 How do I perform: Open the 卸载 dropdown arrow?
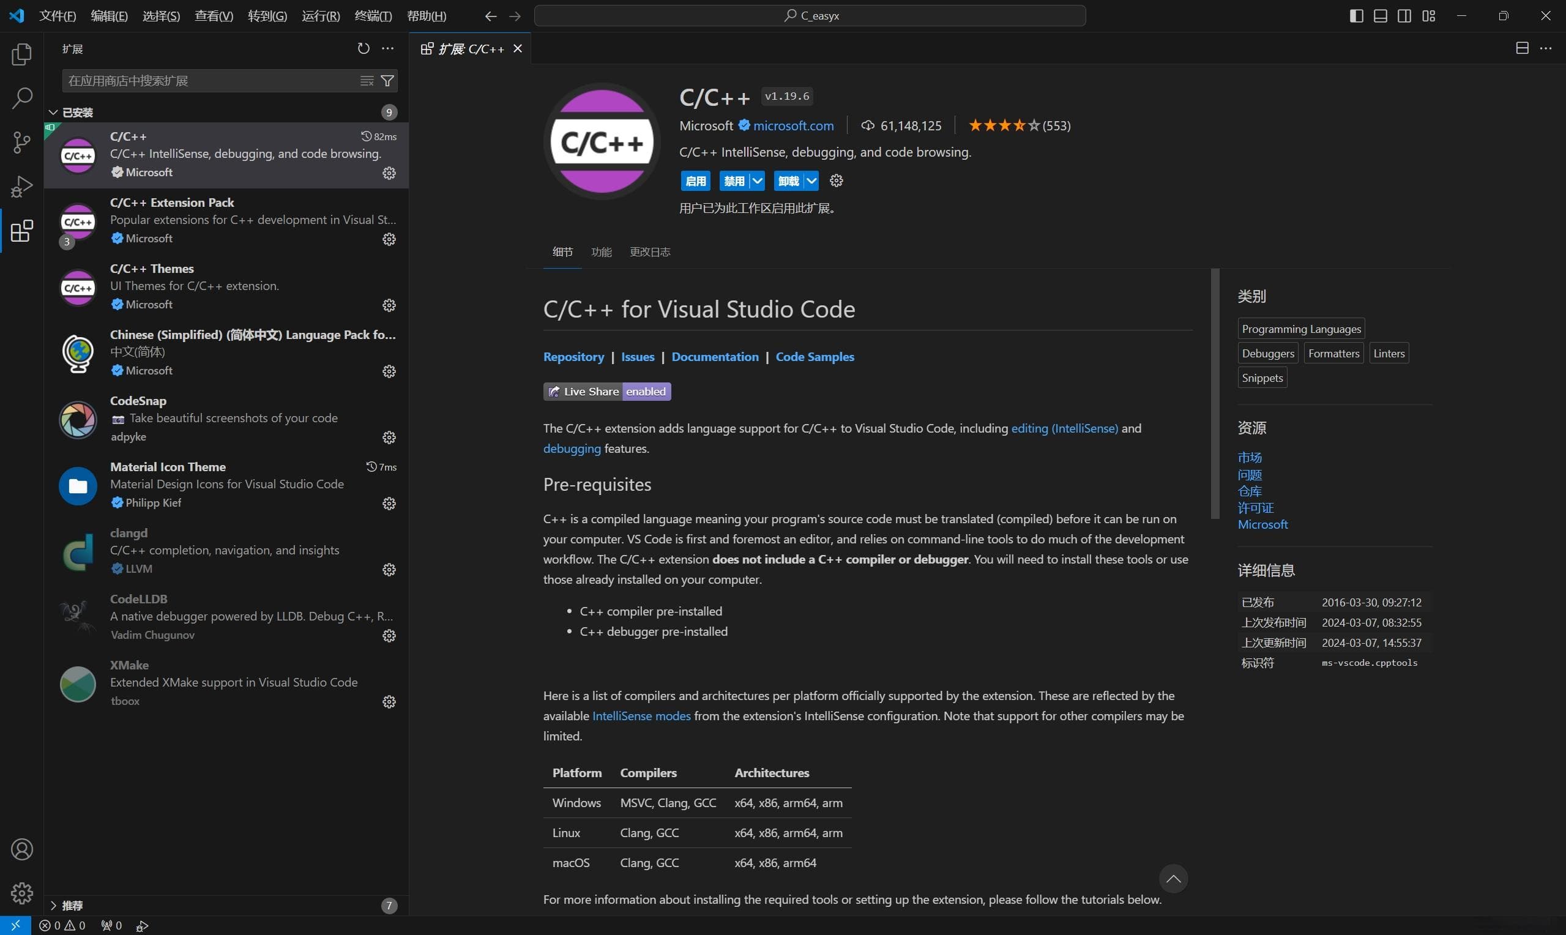click(x=811, y=181)
